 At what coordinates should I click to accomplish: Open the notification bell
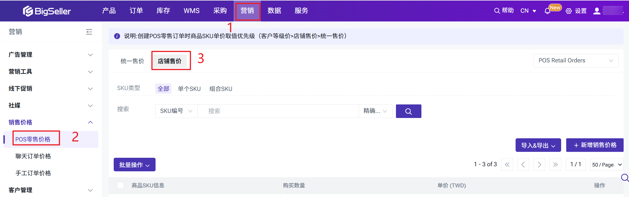click(547, 11)
